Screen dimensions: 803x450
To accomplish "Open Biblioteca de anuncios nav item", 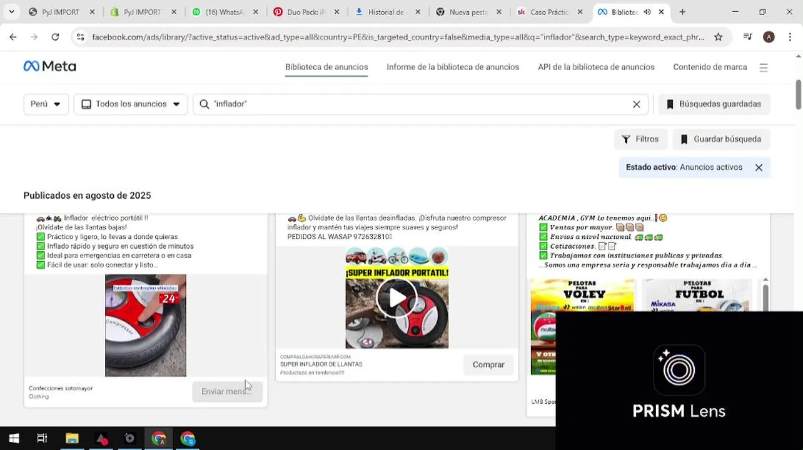I will tap(326, 67).
